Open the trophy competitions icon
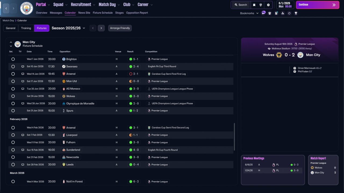Image resolution: width=344 pixels, height=193 pixels. click(x=296, y=13)
